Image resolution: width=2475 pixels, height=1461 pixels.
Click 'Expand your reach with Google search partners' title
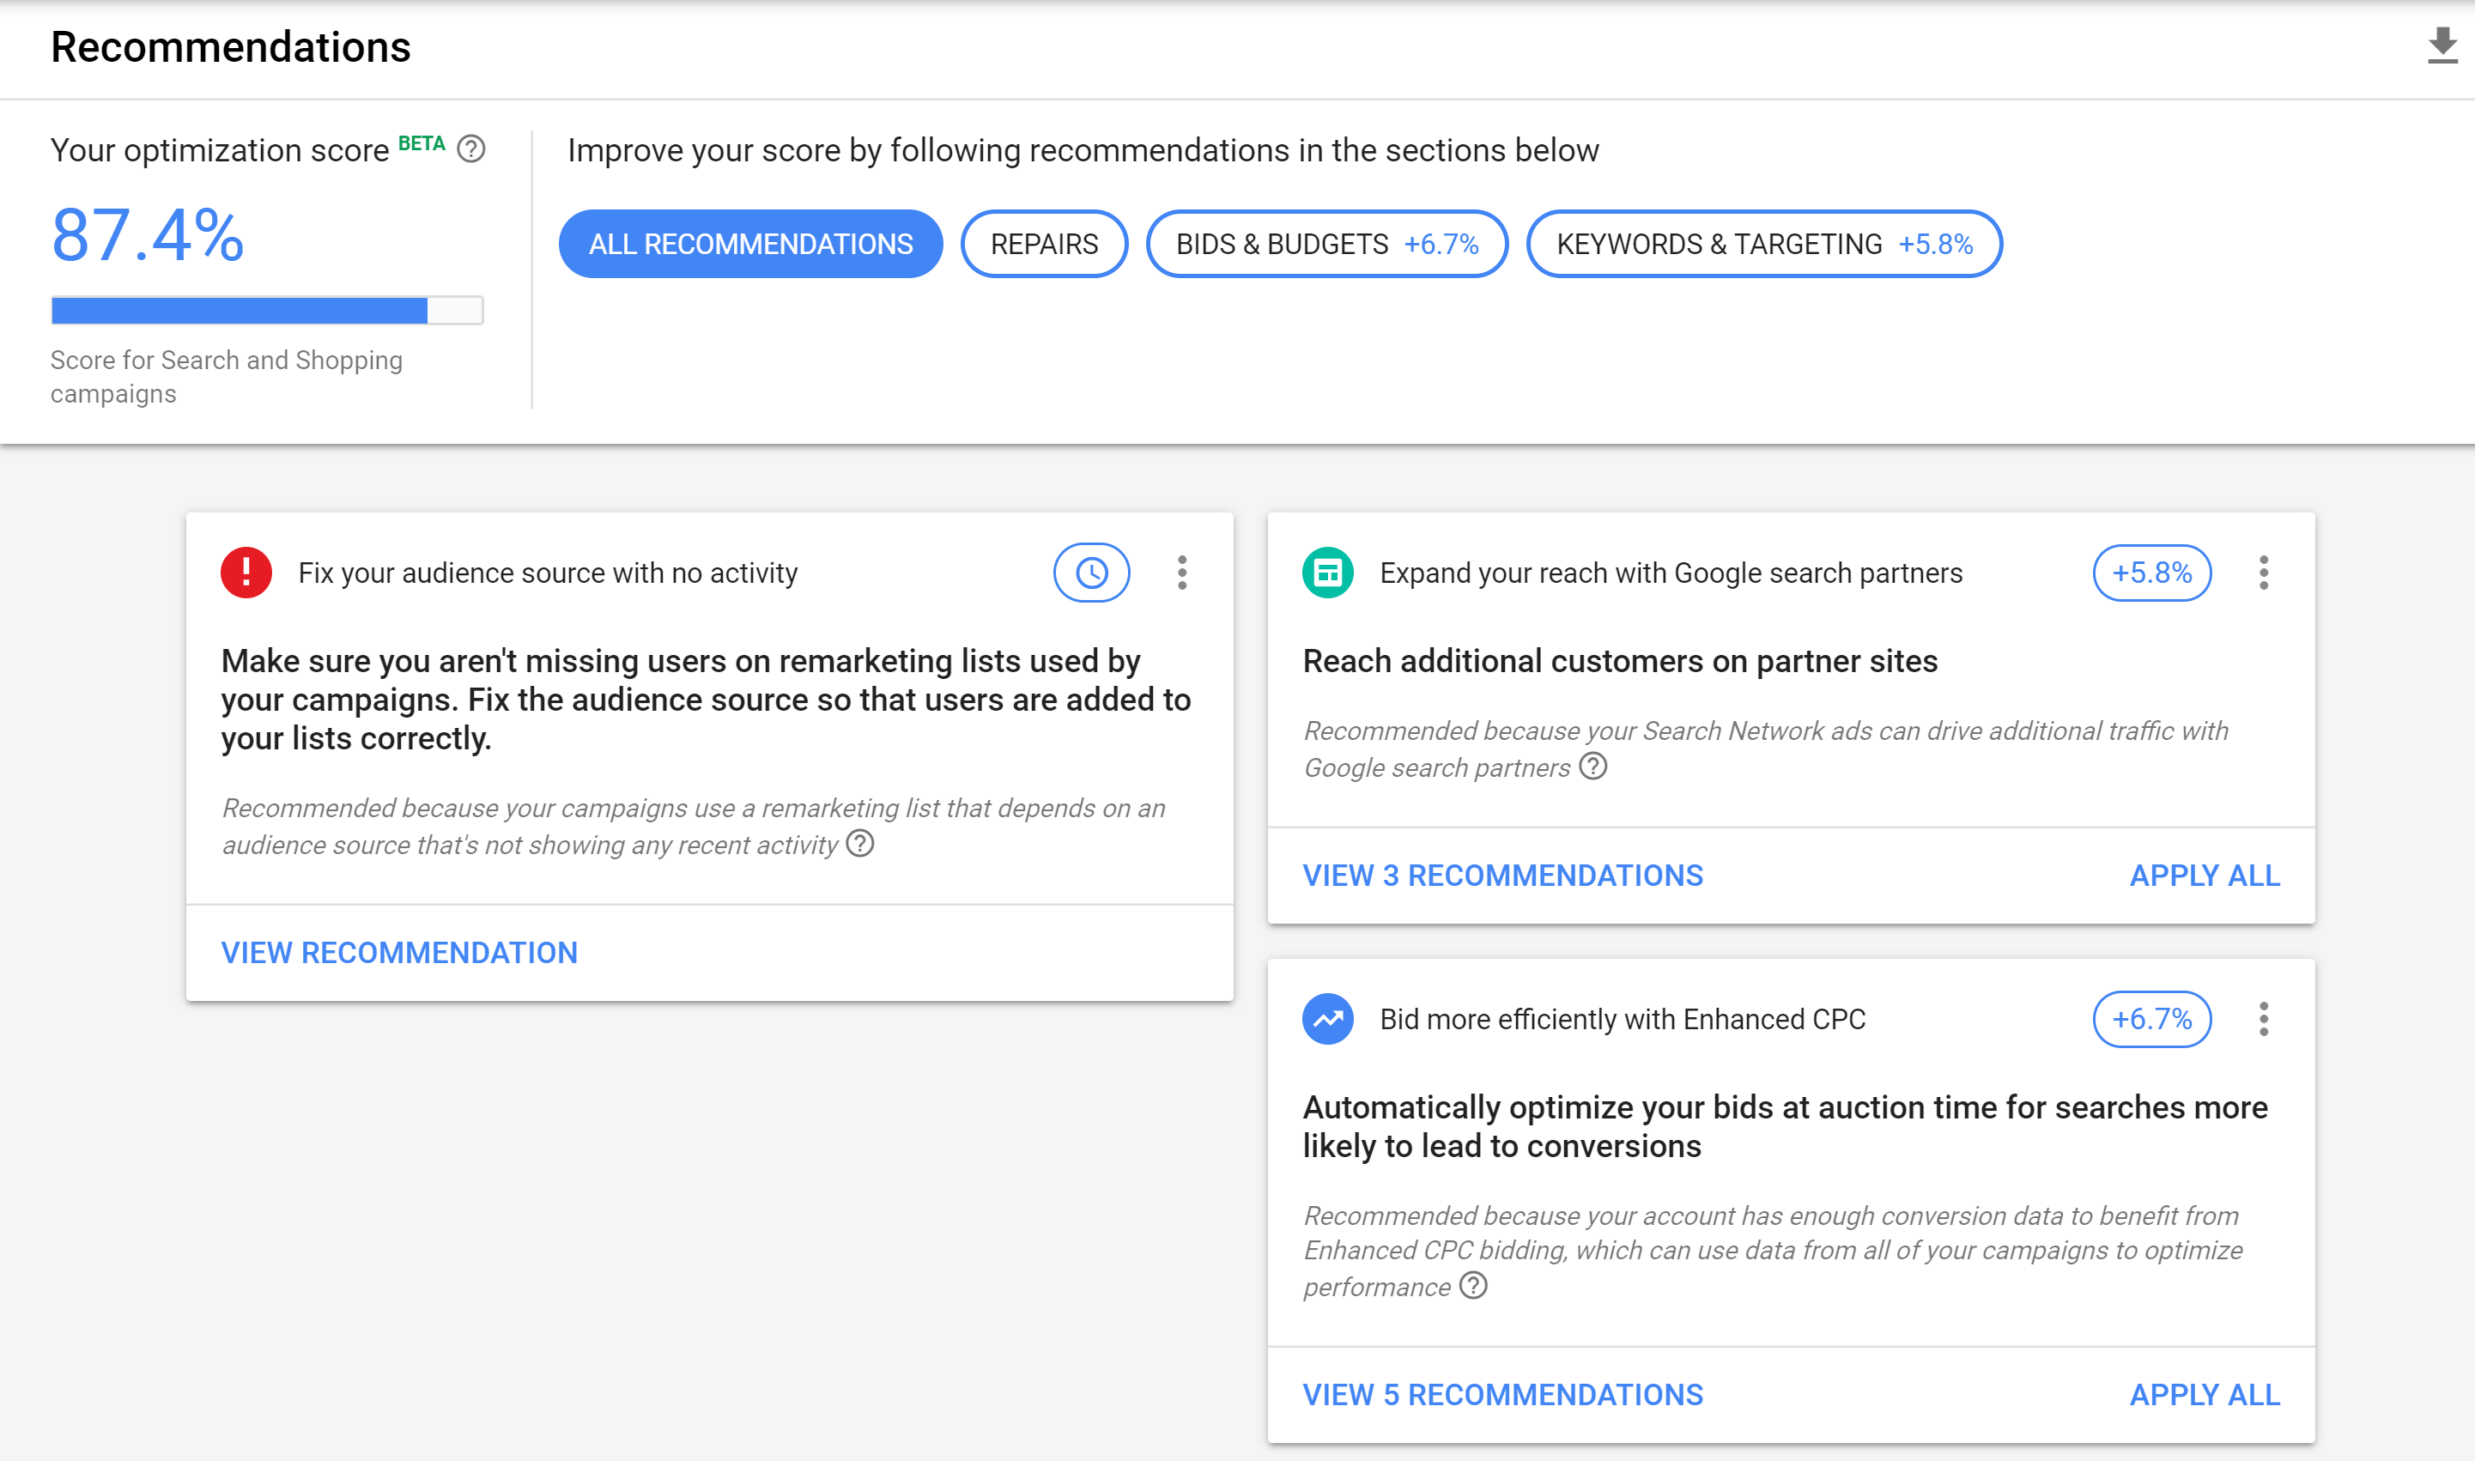pyautogui.click(x=1671, y=572)
